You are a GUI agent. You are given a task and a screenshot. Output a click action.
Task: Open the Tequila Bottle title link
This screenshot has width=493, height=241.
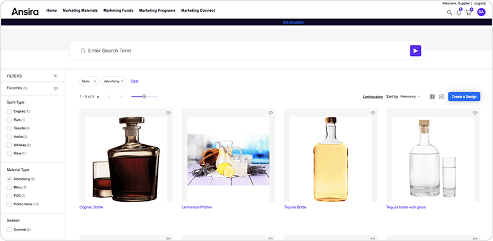[295, 207]
